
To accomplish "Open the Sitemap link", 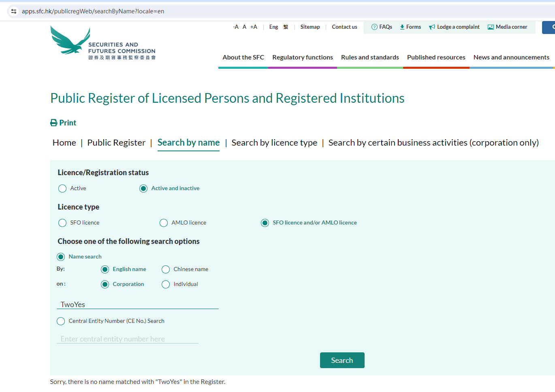I will pos(310,27).
